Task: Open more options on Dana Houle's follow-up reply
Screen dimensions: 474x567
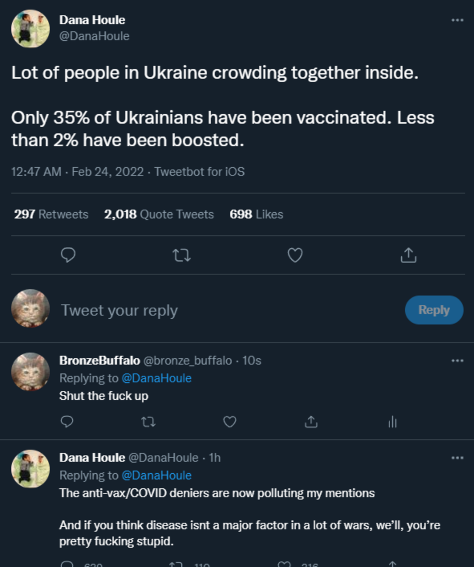Action: click(x=457, y=458)
